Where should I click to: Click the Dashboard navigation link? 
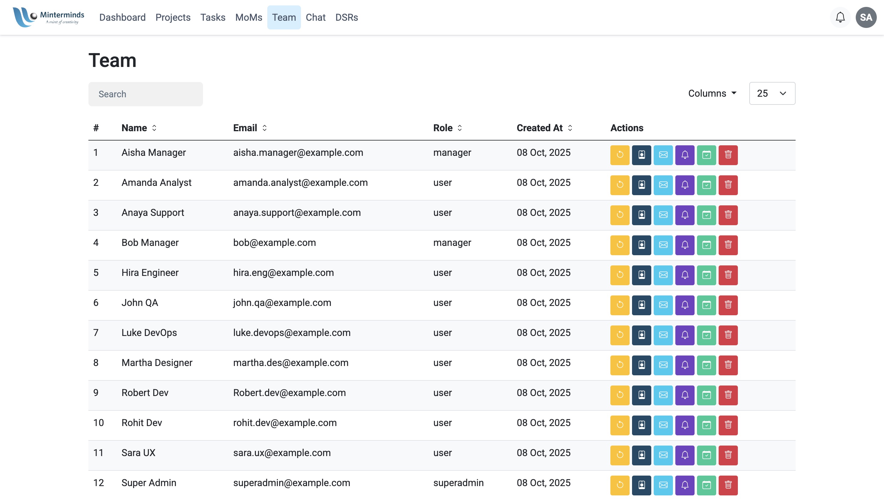tap(122, 17)
